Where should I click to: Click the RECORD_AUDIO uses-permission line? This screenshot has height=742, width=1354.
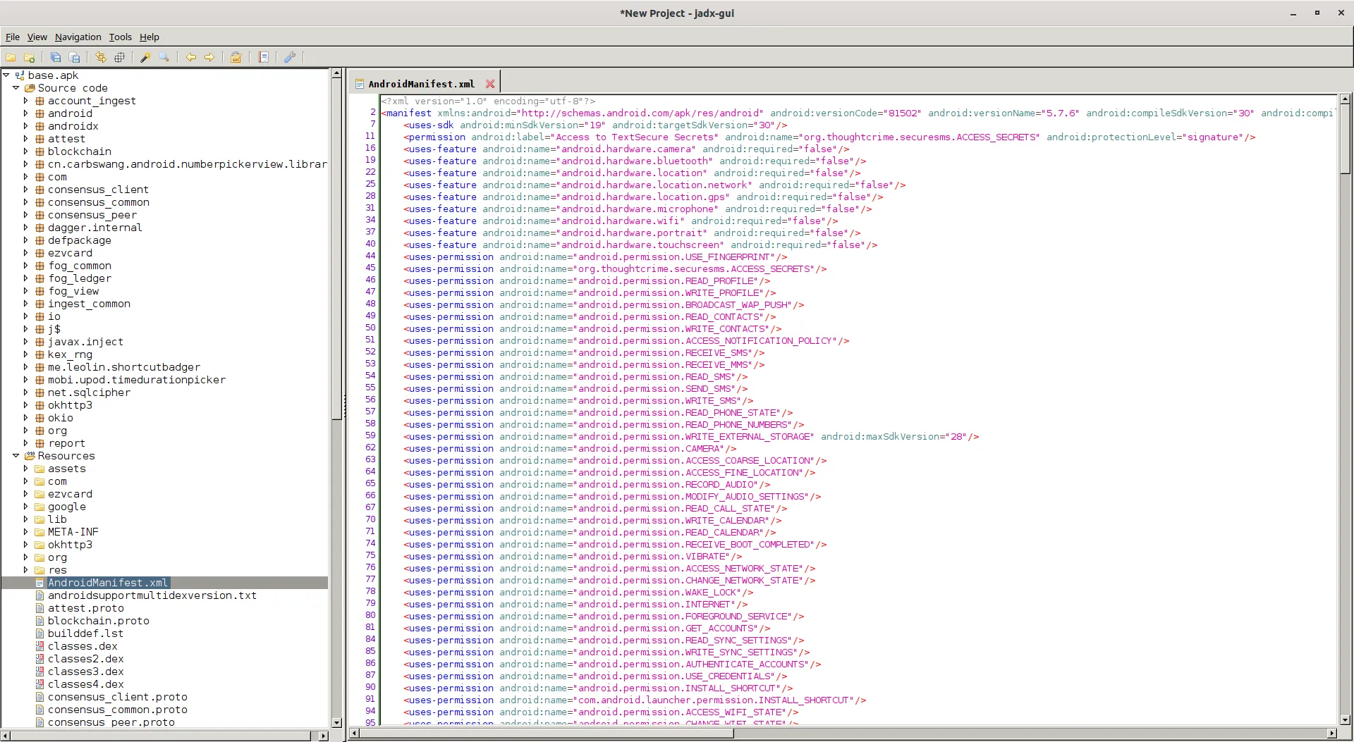[587, 485]
